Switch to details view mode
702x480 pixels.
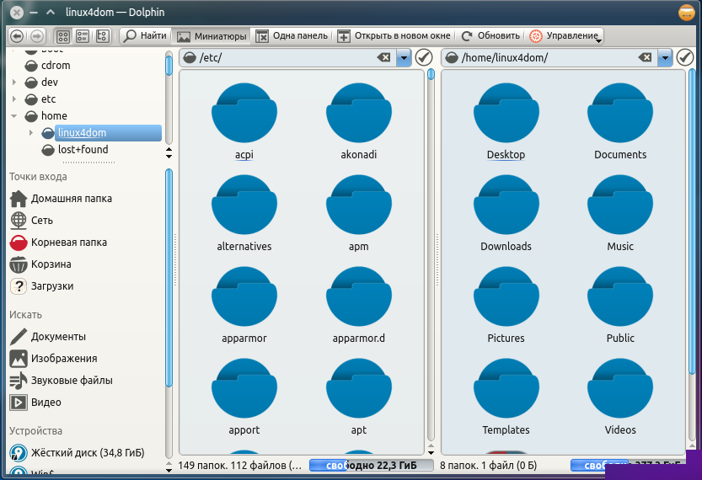pos(103,35)
